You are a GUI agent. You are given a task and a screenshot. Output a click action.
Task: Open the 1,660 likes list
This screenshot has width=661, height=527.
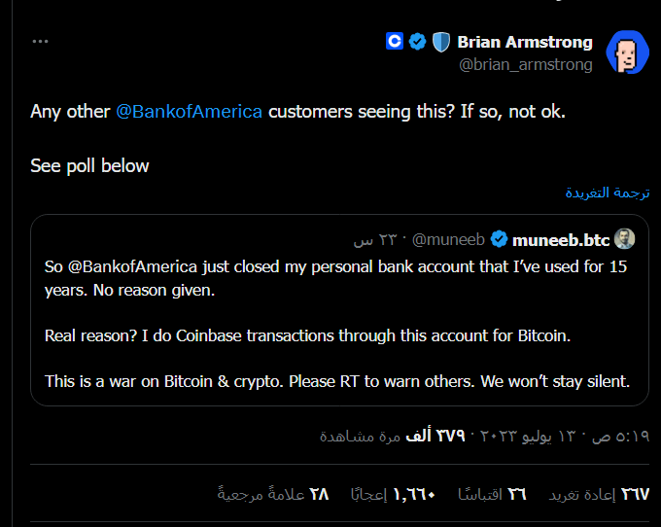(x=393, y=494)
